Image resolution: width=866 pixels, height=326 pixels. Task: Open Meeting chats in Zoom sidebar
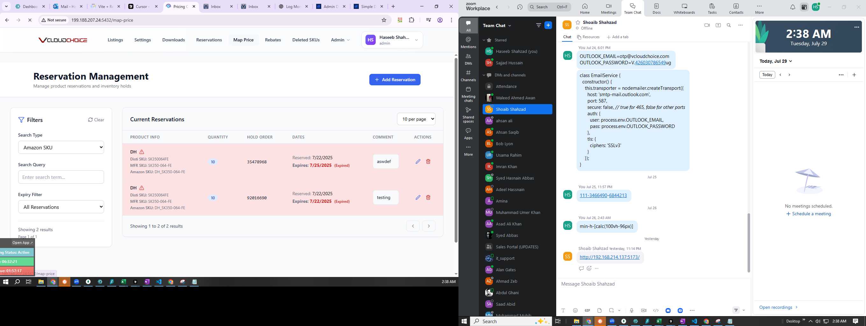point(468,94)
